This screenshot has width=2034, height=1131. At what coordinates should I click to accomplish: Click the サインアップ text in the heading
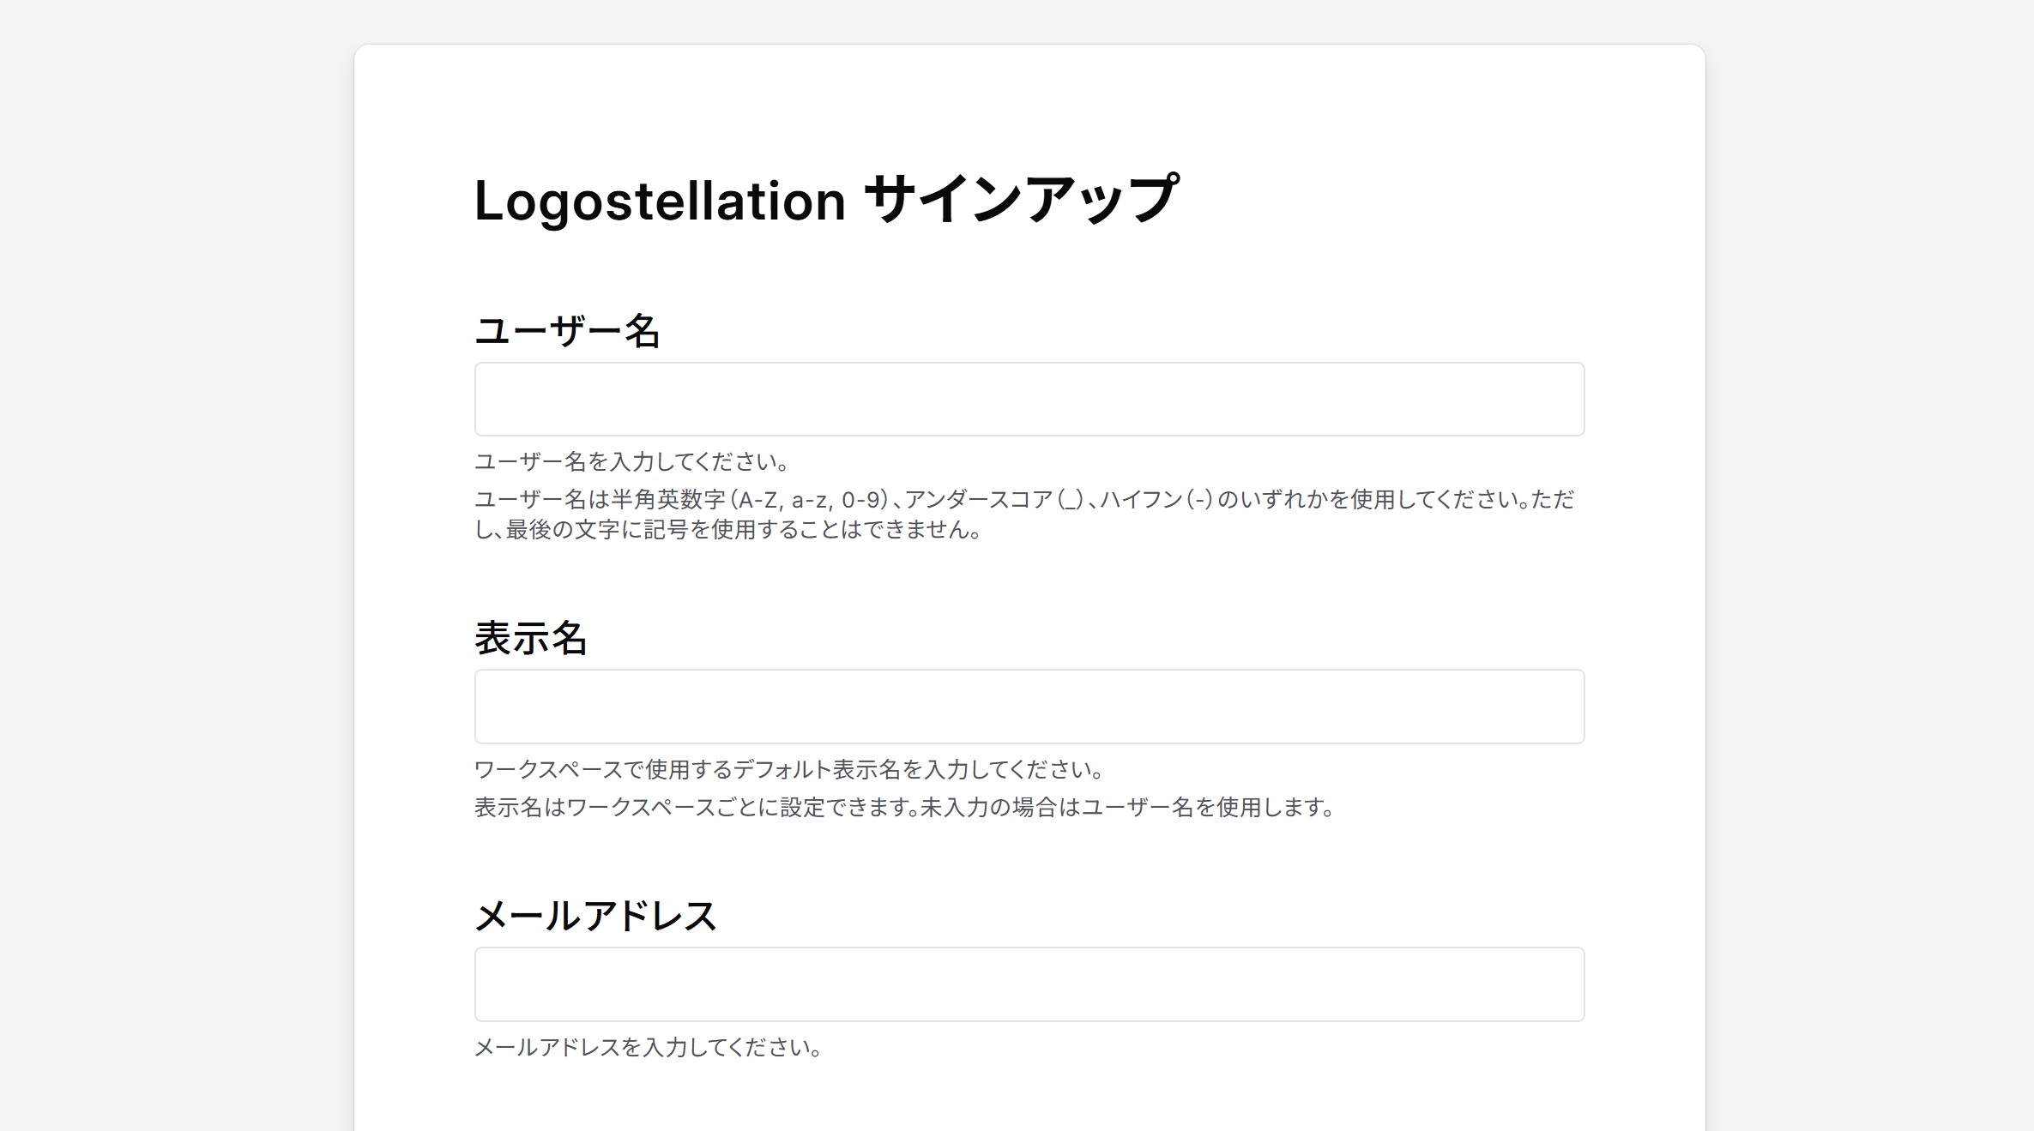[x=1022, y=200]
